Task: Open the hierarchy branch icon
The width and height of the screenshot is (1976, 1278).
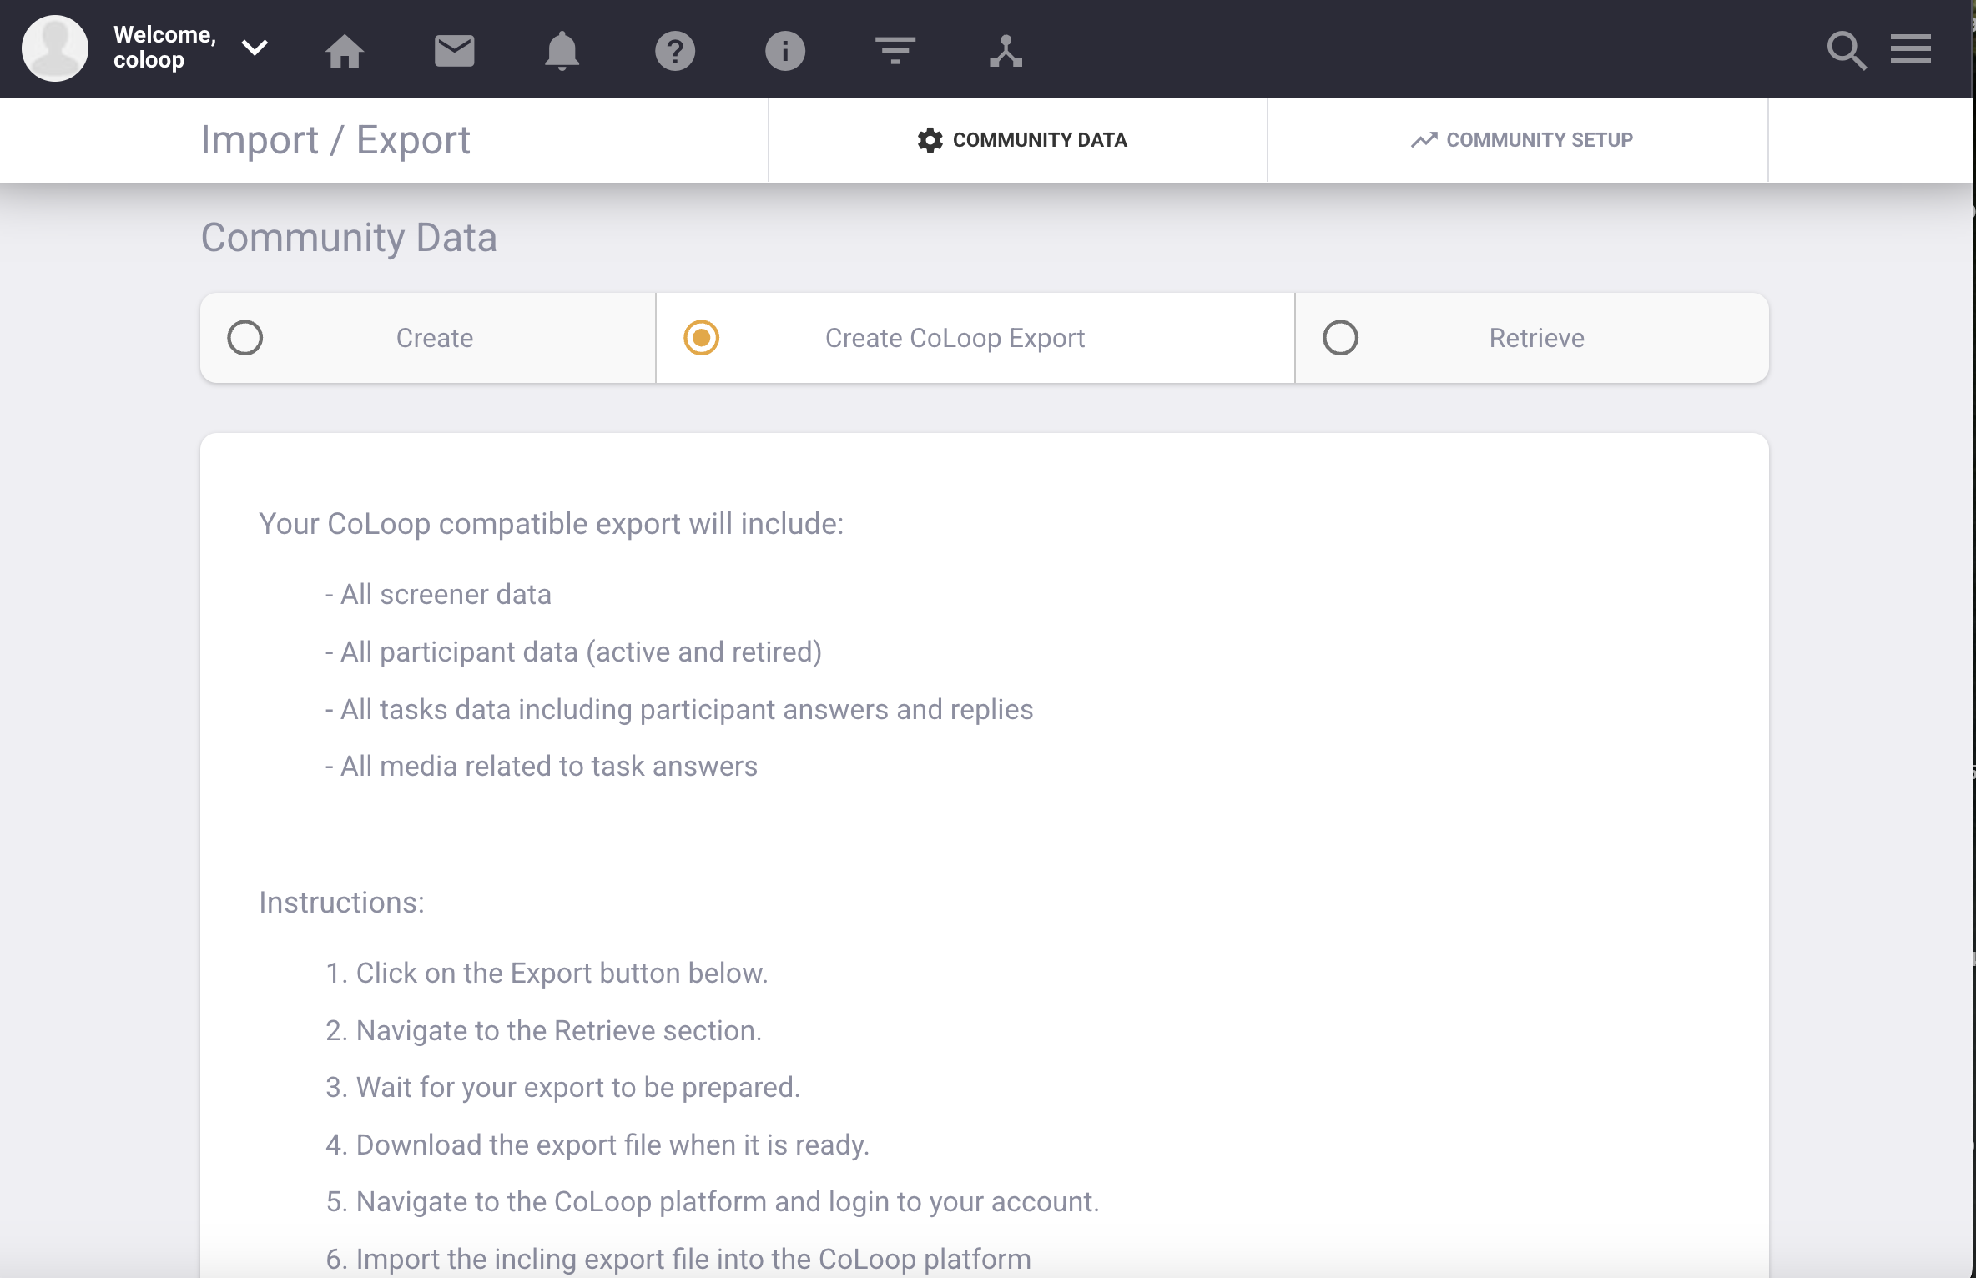Action: 1006,51
